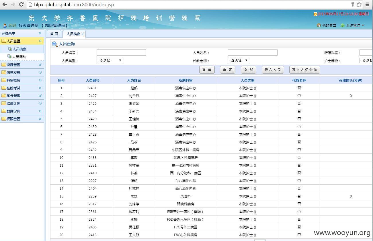Open the Chrome menu hamburger icon
Screen dimensions: 373x241
pos(367,4)
